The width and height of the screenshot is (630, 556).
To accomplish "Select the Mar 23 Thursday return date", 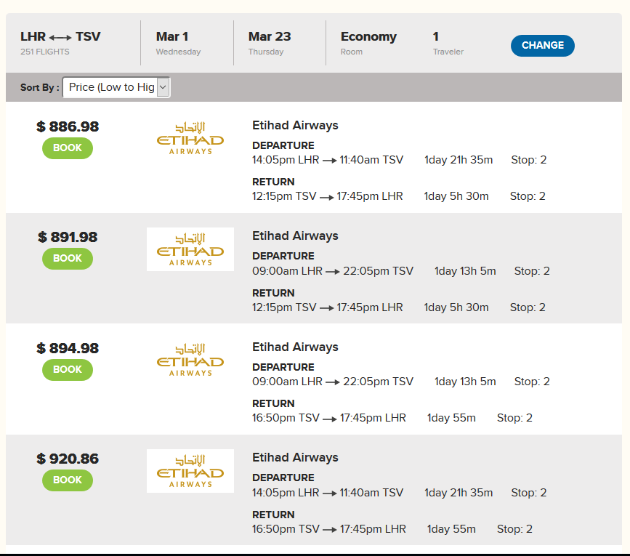I will (x=270, y=43).
